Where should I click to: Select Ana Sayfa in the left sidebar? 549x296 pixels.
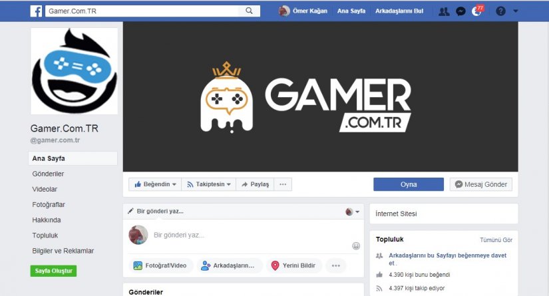click(x=73, y=158)
